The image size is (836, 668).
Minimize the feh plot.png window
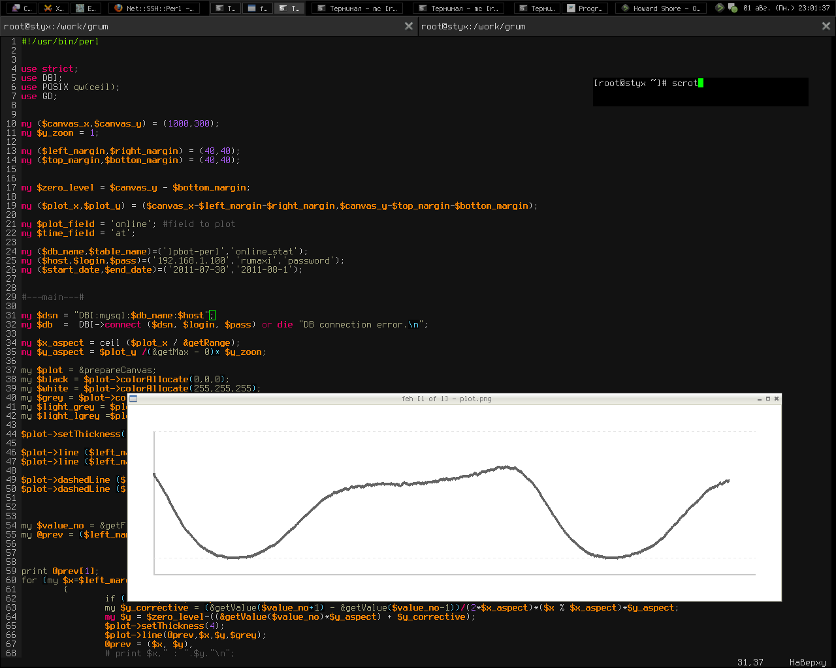(x=760, y=399)
